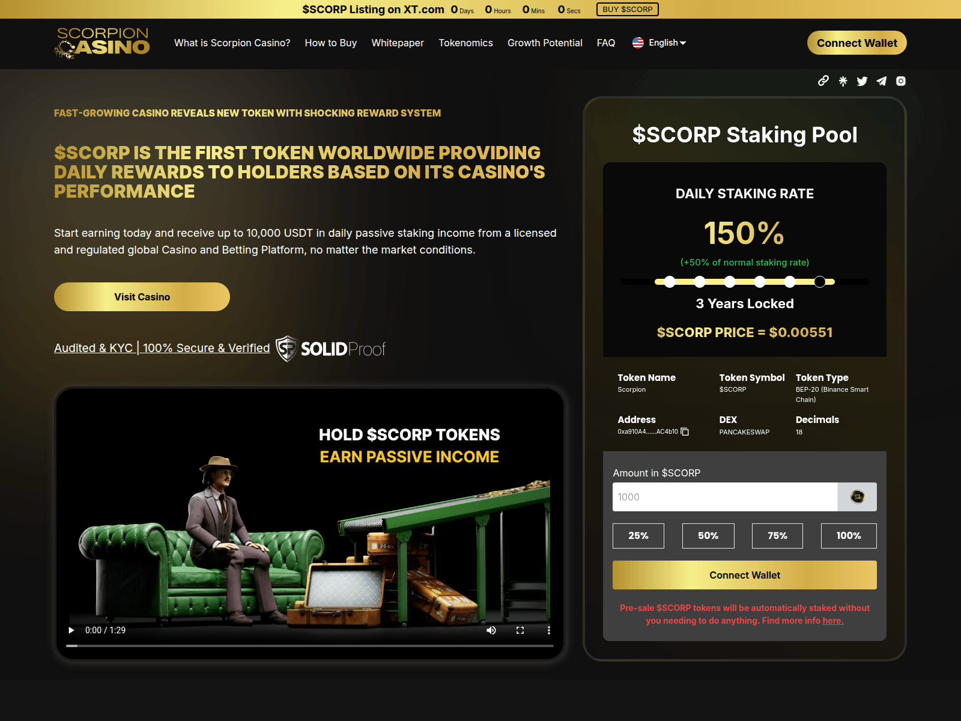Open the video three-dot options menu
961x721 pixels.
click(x=548, y=630)
